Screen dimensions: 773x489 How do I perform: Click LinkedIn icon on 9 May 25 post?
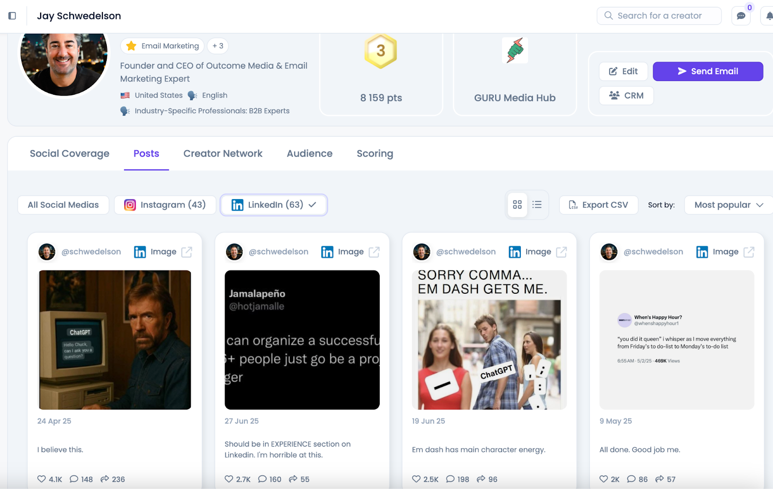point(702,252)
